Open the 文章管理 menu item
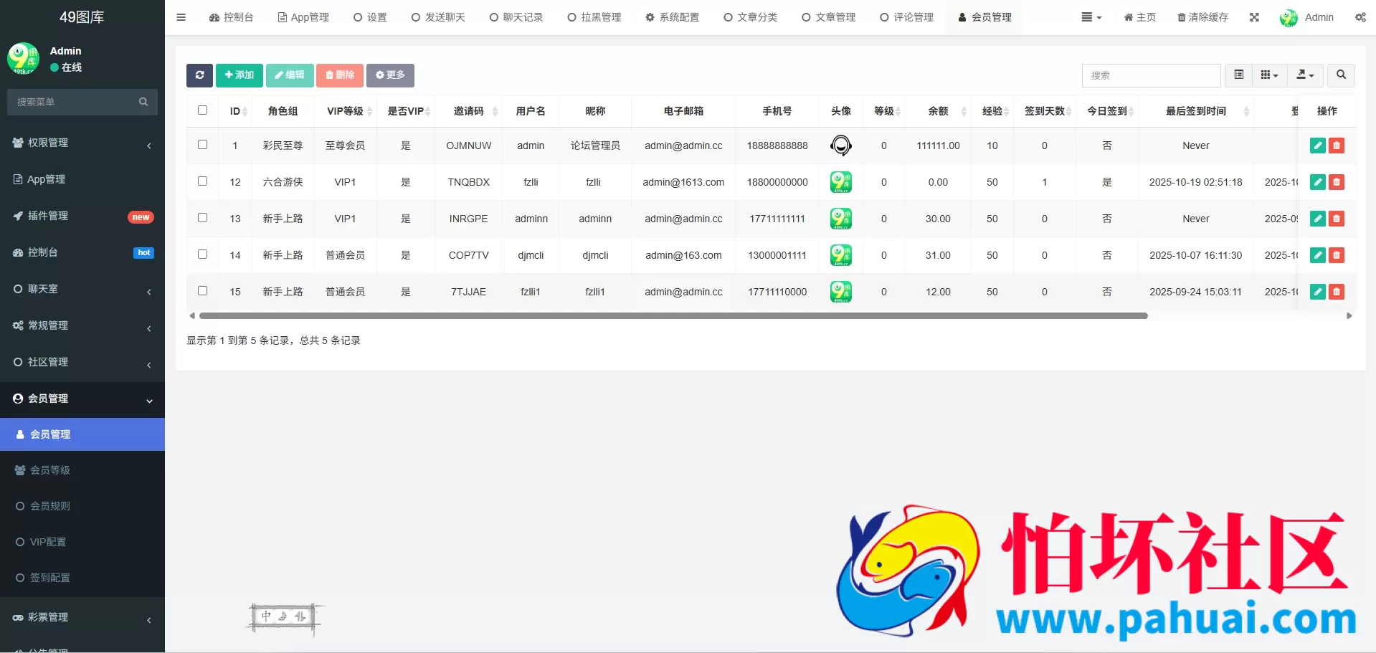This screenshot has width=1376, height=653. [828, 17]
